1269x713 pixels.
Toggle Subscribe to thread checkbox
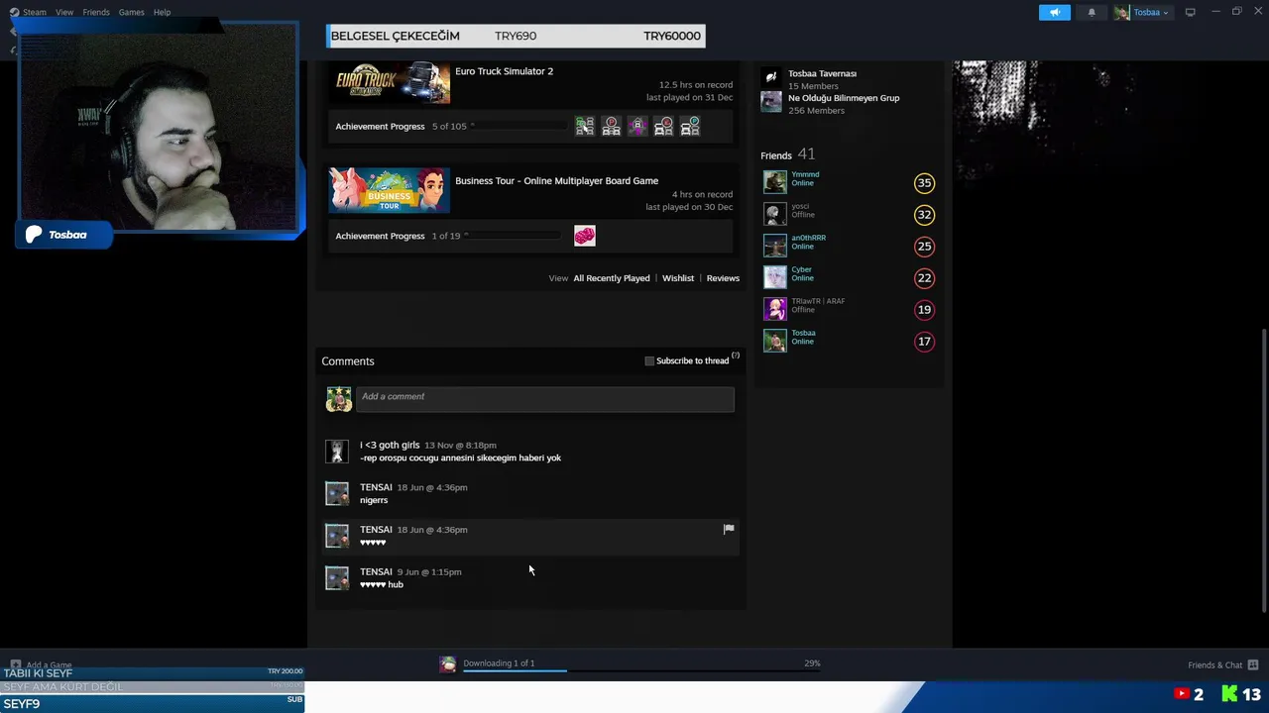[x=649, y=360]
